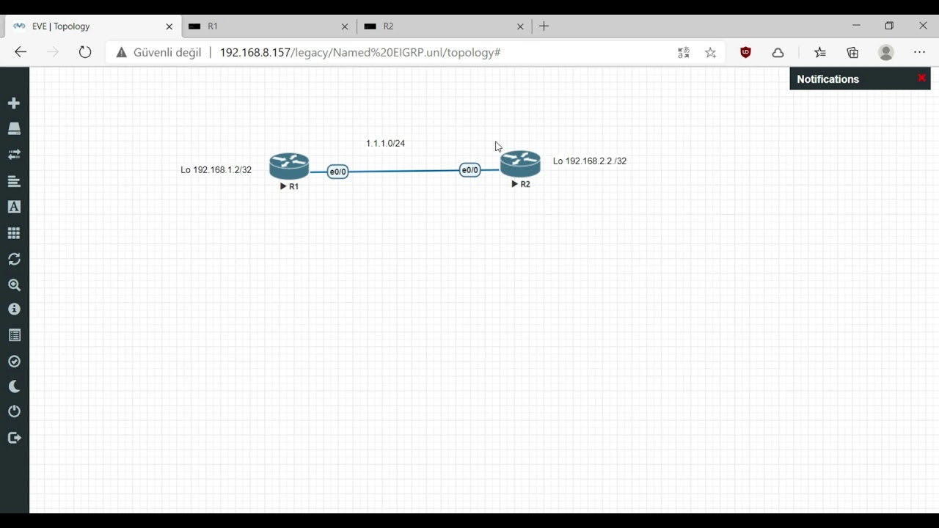Switch to the R2 browser tab
This screenshot has height=528, width=939.
pyautogui.click(x=444, y=26)
